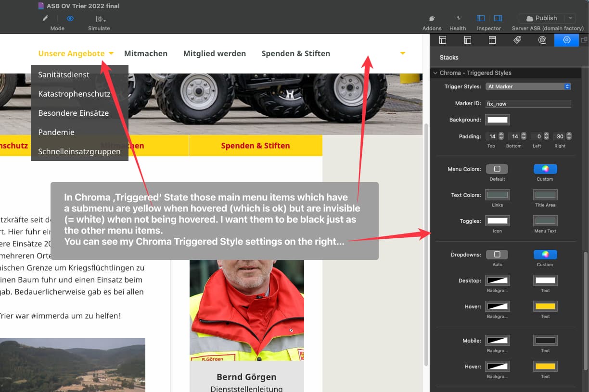Screen dimensions: 589x392
Task: Switch to Preview mode eye icon
Action: tap(70, 18)
